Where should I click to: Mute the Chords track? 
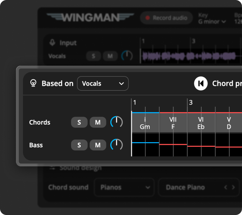coord(98,122)
